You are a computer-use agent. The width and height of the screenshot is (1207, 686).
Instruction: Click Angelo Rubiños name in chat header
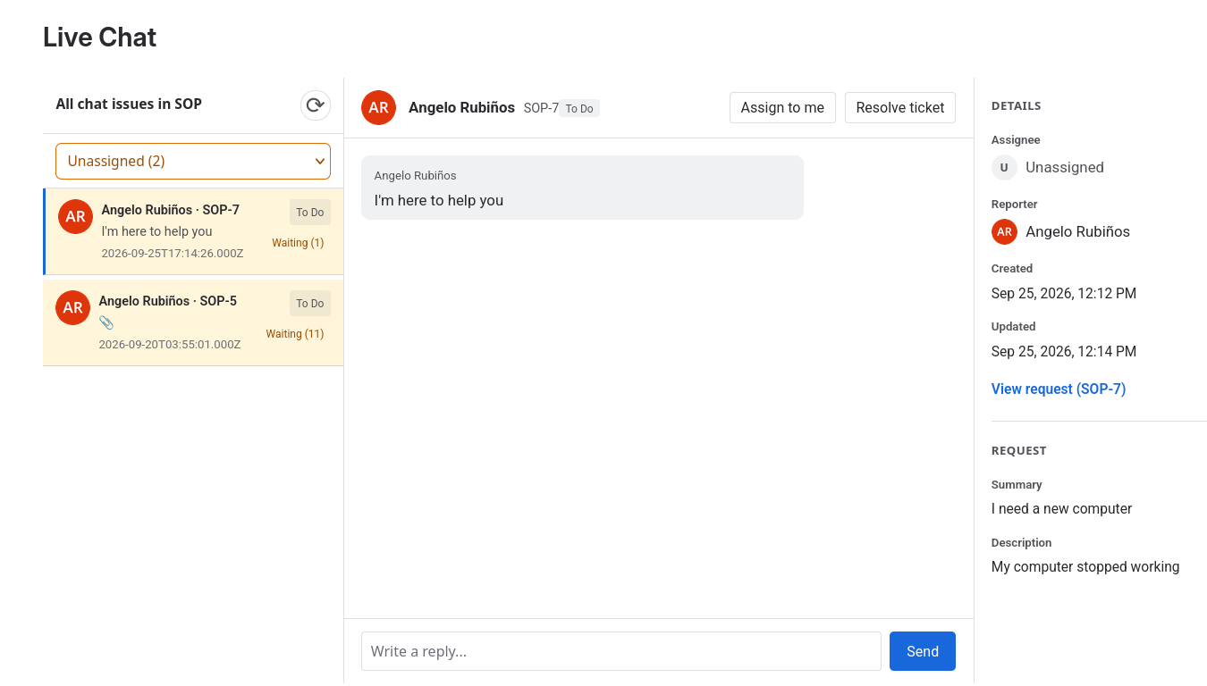click(461, 108)
